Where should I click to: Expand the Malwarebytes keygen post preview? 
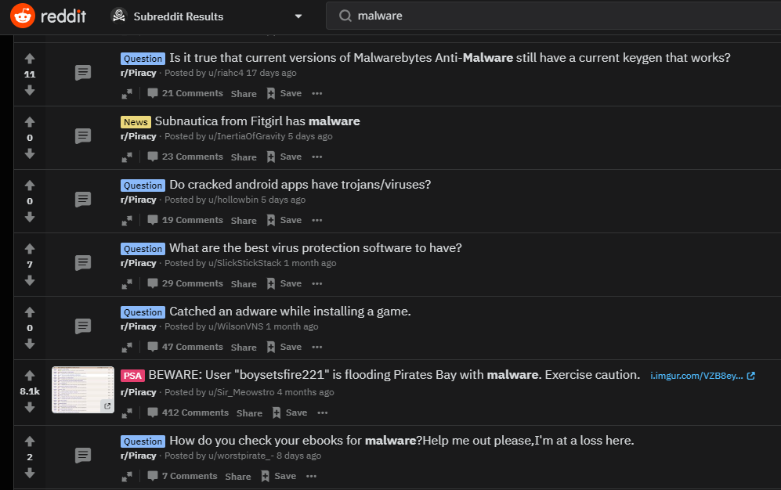click(127, 93)
